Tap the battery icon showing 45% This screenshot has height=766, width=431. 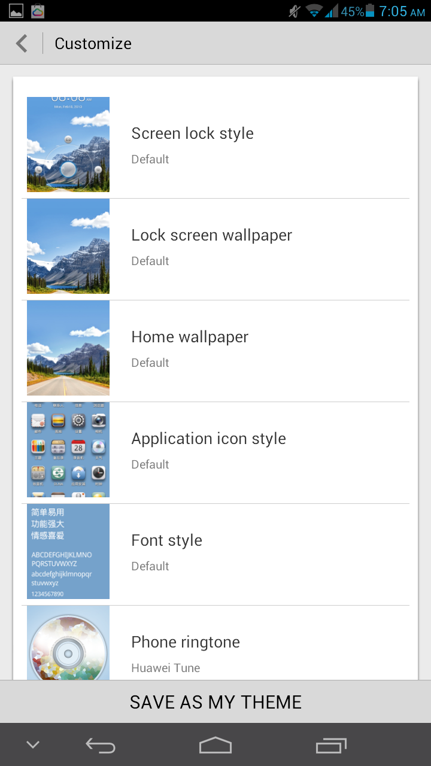point(369,11)
